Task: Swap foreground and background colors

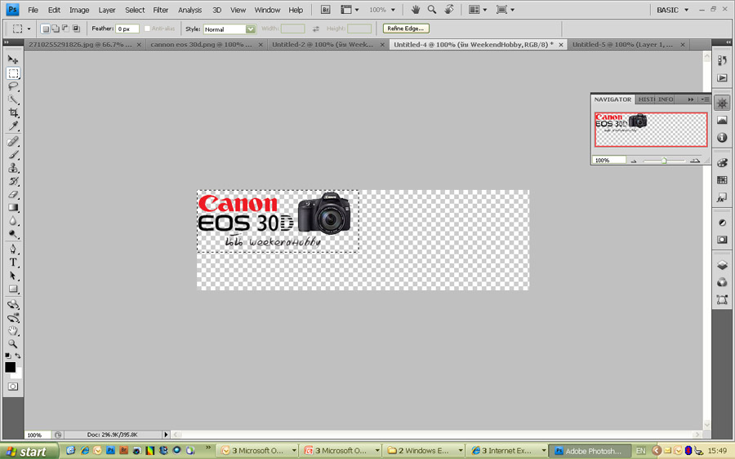Action: [x=18, y=355]
